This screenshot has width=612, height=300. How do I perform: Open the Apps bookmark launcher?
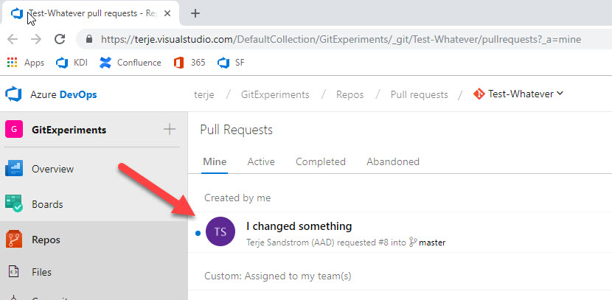click(x=26, y=63)
